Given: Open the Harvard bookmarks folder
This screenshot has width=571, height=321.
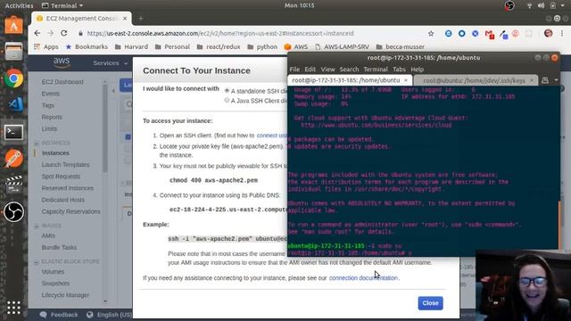Looking at the screenshot, I should click(x=131, y=46).
